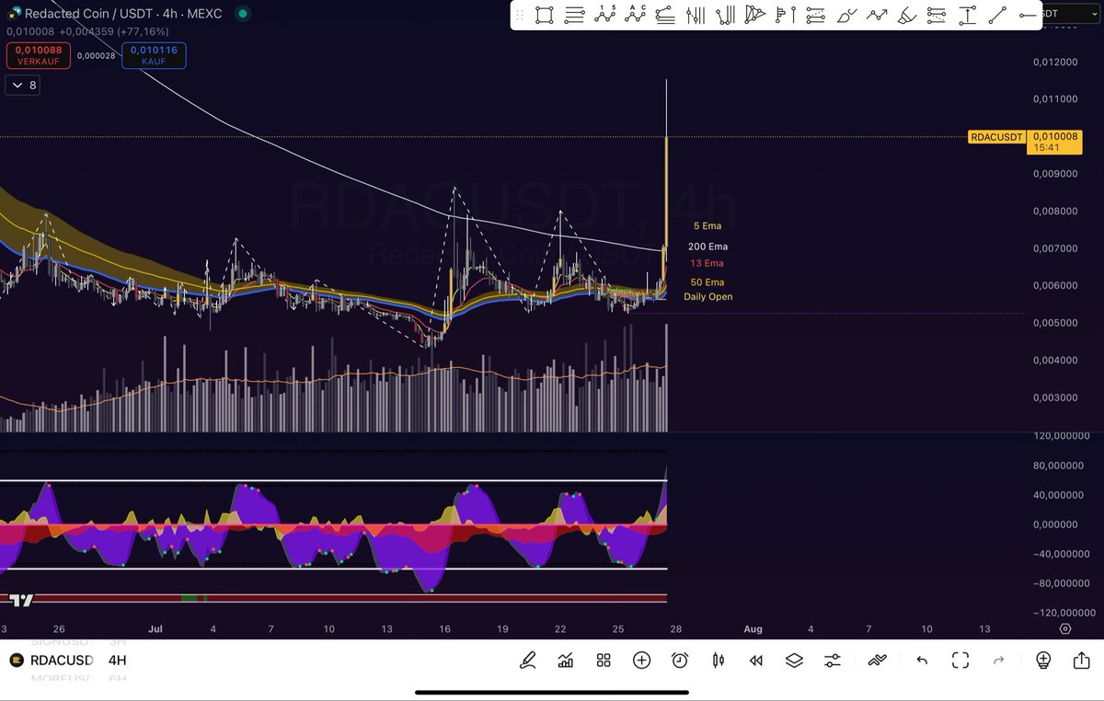Click the undo arrow
The image size is (1104, 701).
[x=920, y=661]
